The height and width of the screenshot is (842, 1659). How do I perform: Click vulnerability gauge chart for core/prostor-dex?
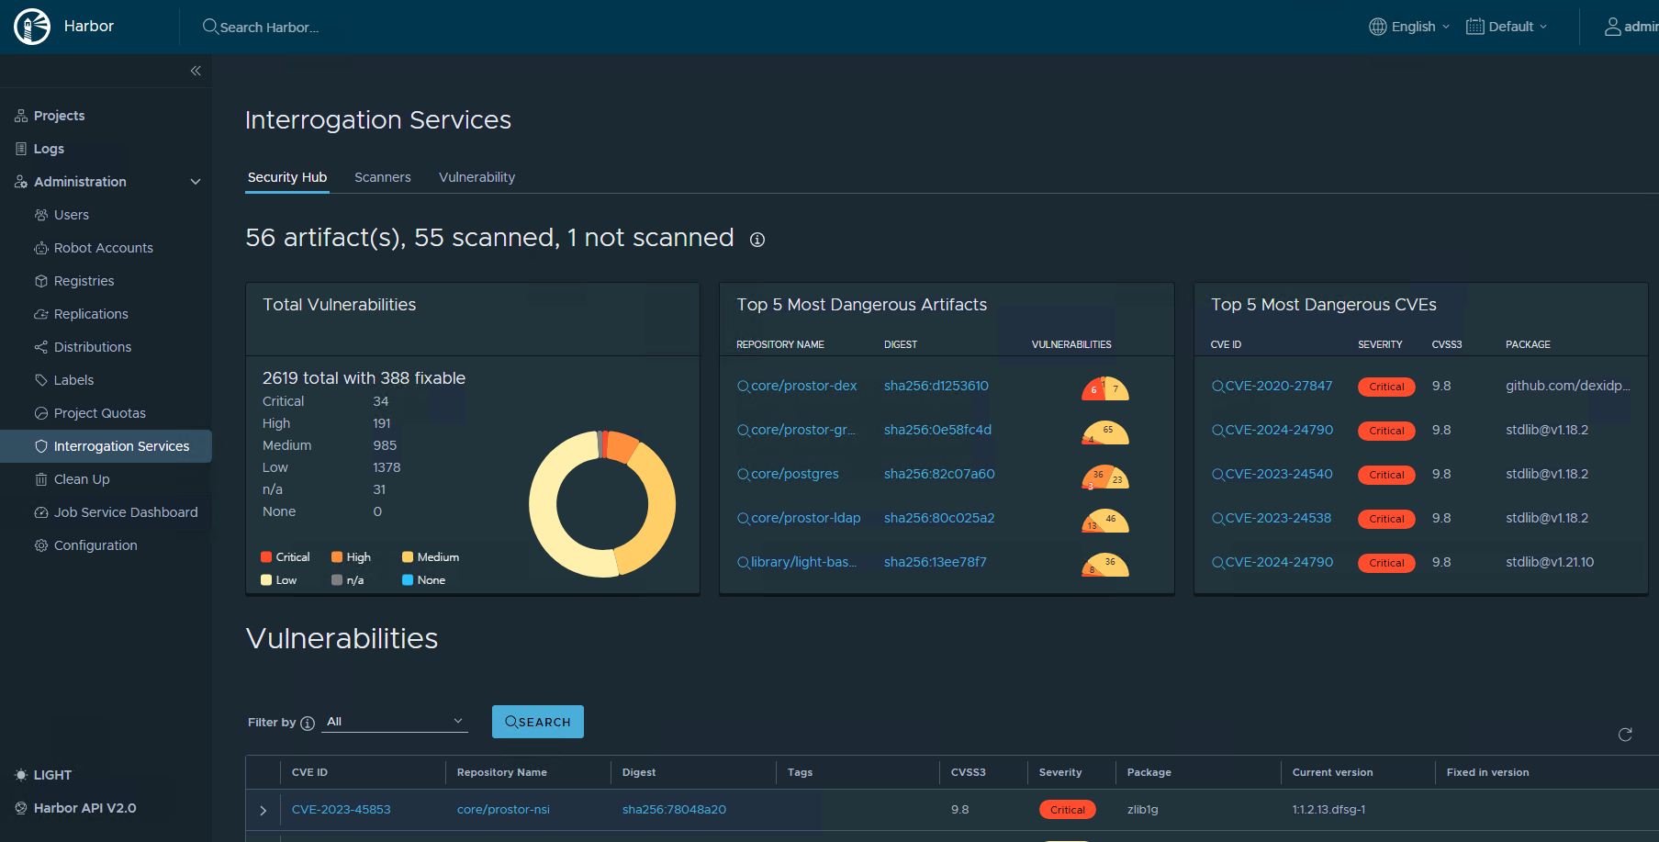point(1104,388)
